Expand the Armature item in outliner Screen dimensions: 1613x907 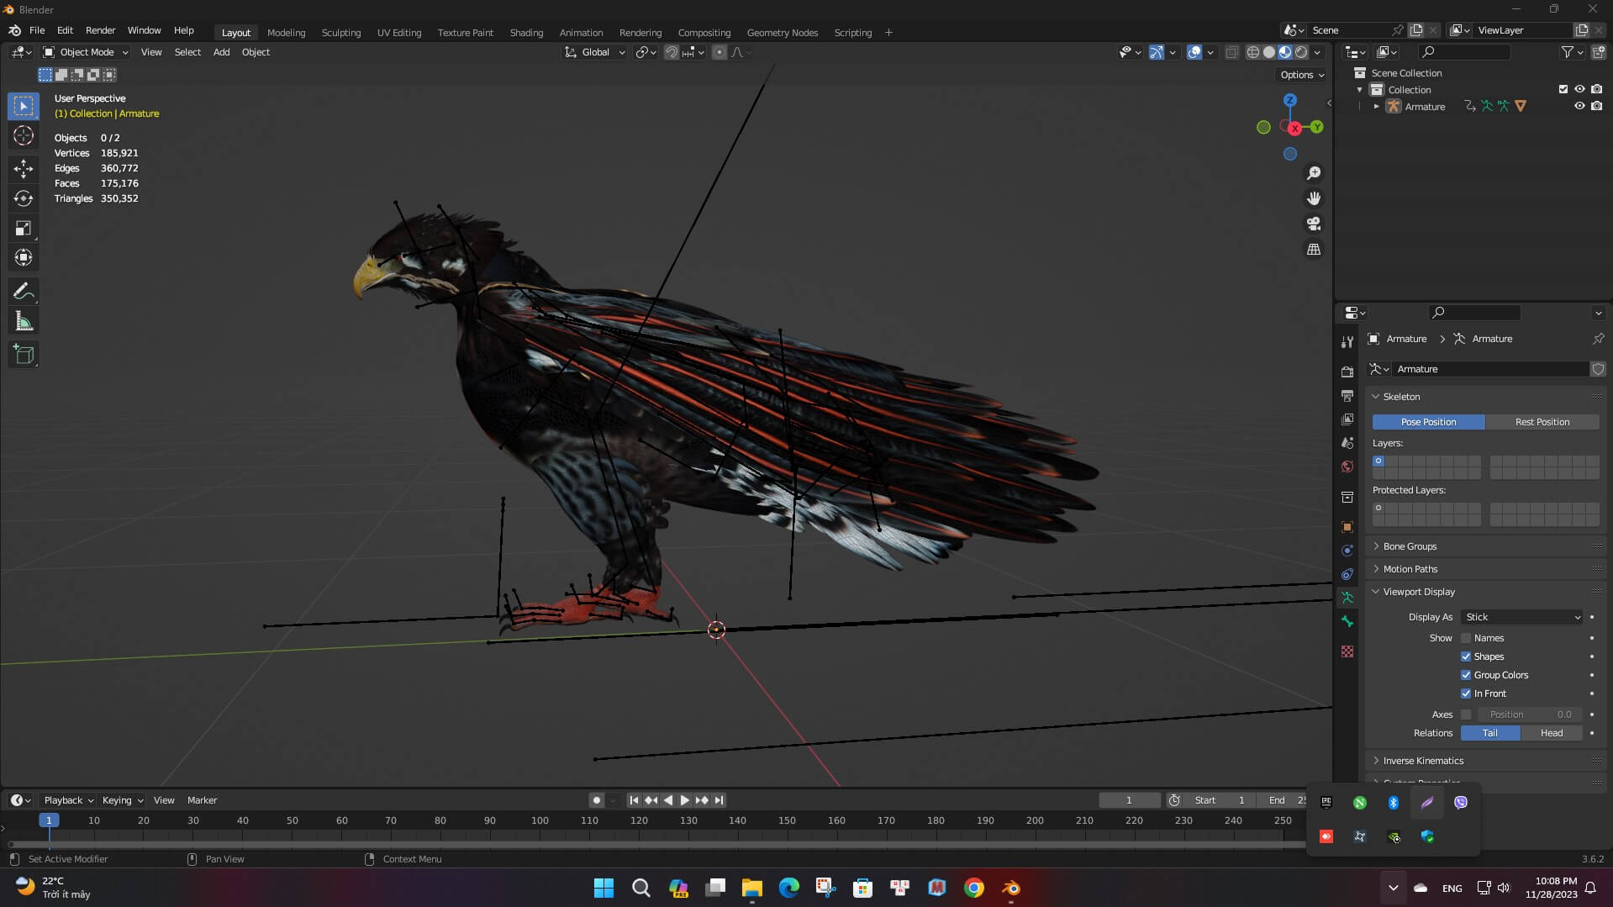coord(1376,107)
